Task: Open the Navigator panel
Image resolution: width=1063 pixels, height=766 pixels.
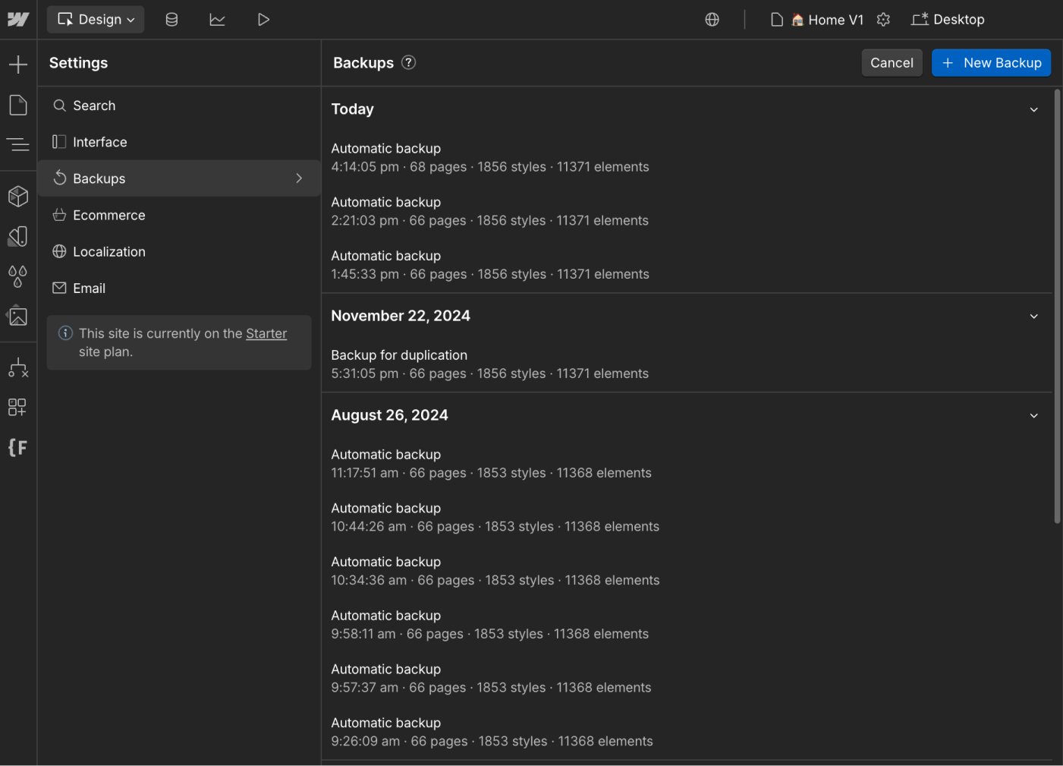Action: pyautogui.click(x=18, y=144)
